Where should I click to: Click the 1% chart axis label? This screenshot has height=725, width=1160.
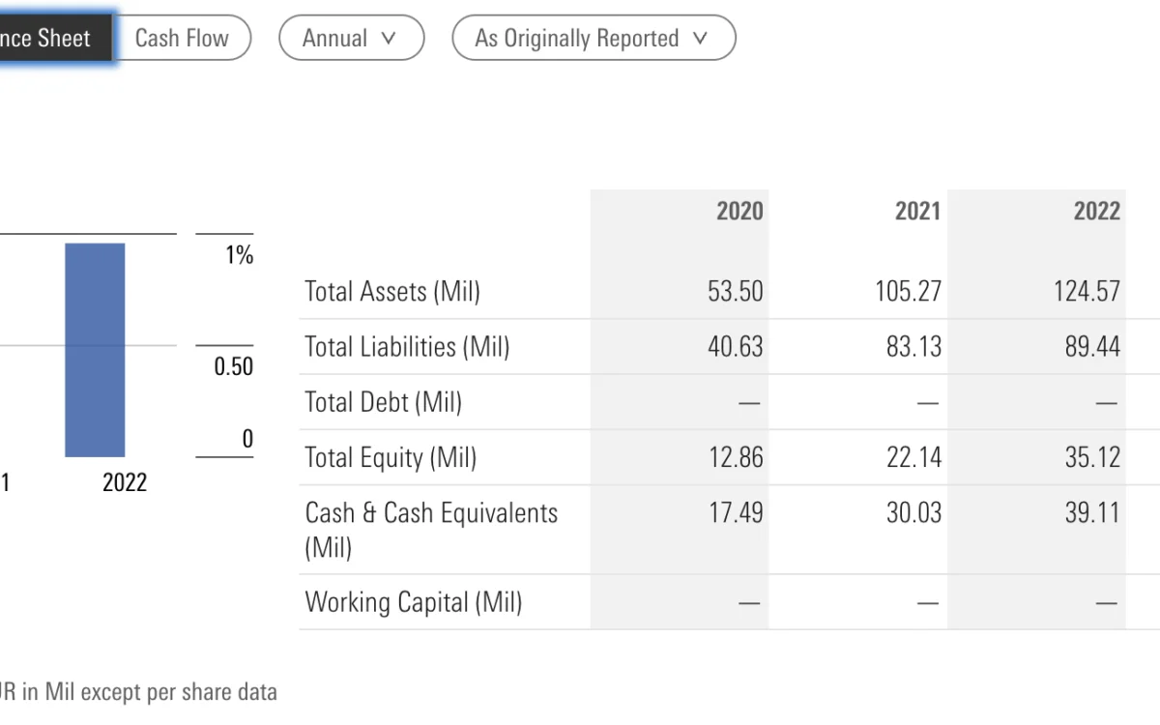(239, 255)
